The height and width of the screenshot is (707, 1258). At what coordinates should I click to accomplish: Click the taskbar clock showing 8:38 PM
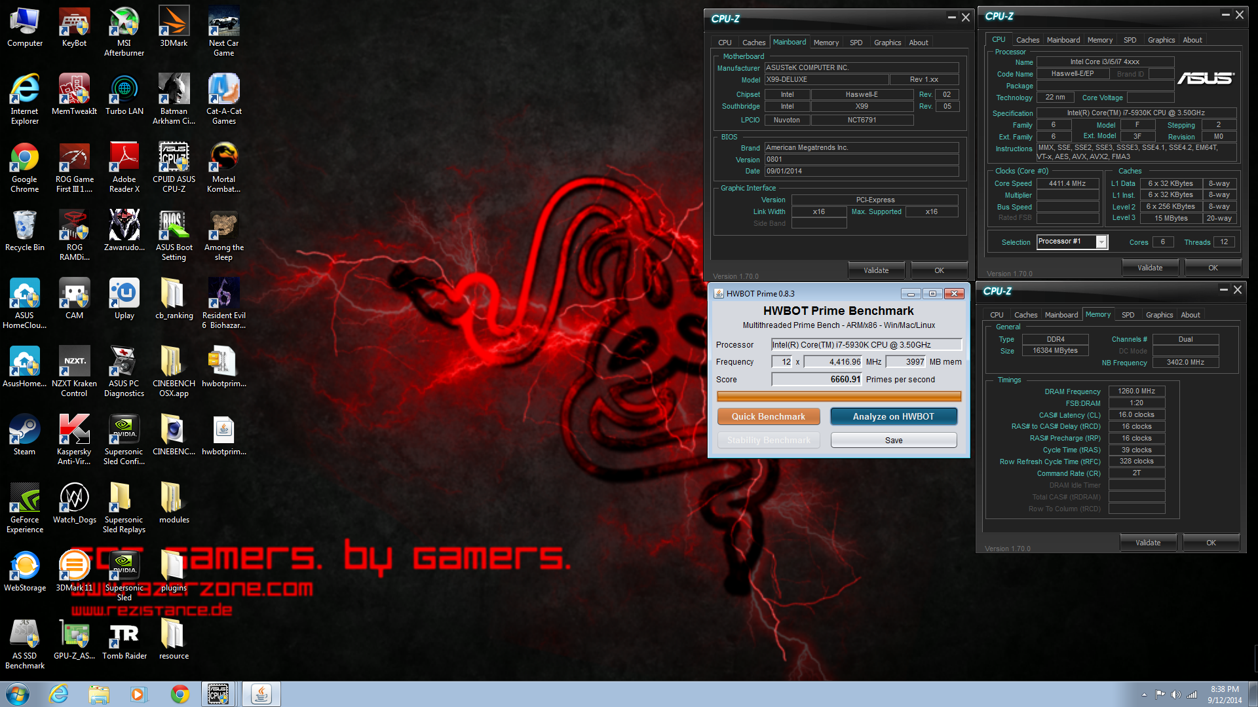pyautogui.click(x=1225, y=695)
